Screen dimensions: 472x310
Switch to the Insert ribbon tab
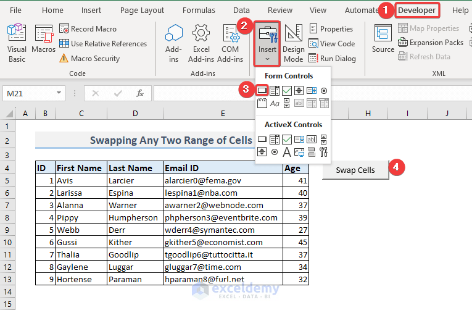tap(91, 10)
